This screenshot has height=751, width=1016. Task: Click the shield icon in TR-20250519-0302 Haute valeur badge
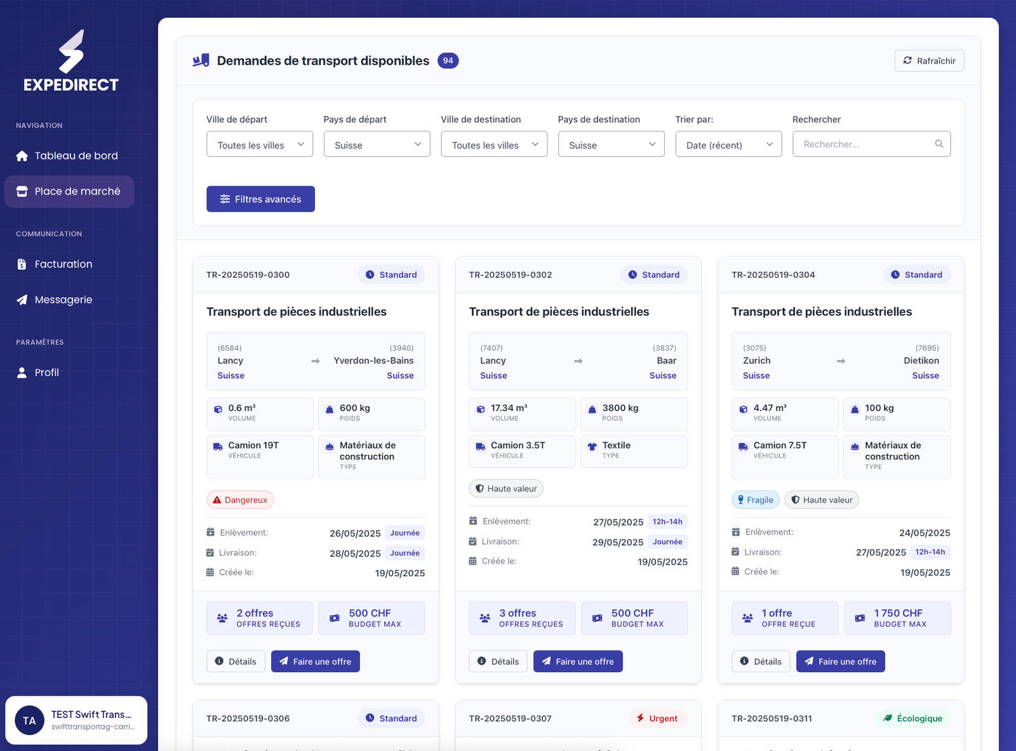pos(480,489)
